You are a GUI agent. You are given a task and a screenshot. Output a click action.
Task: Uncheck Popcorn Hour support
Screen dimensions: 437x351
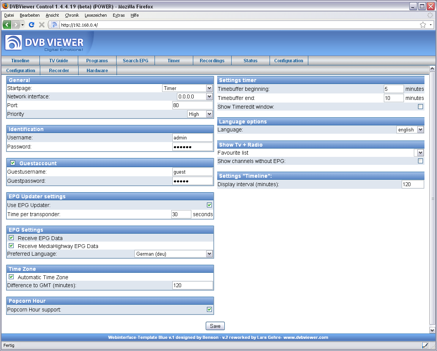point(209,310)
